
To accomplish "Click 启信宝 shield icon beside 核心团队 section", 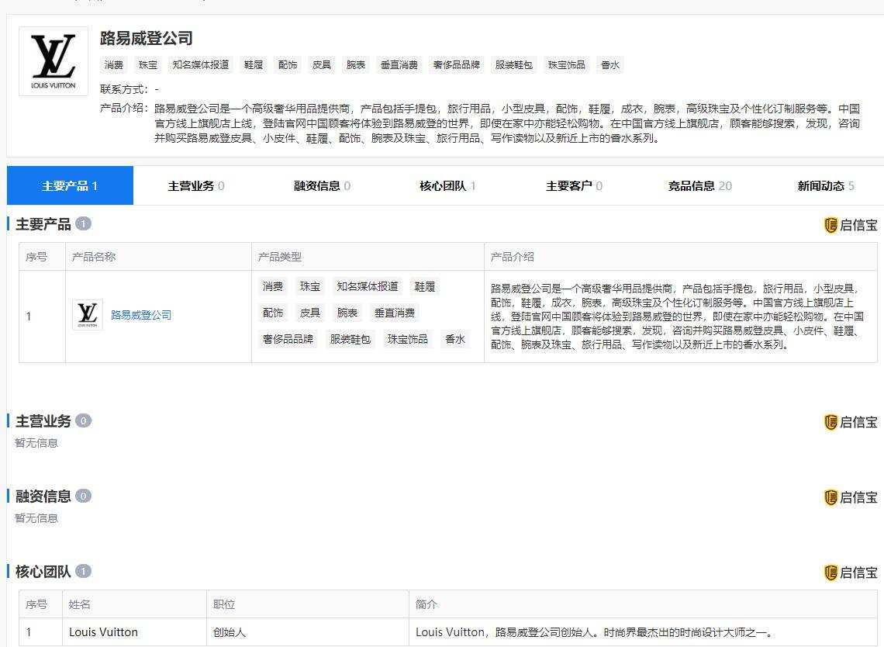I will 830,573.
